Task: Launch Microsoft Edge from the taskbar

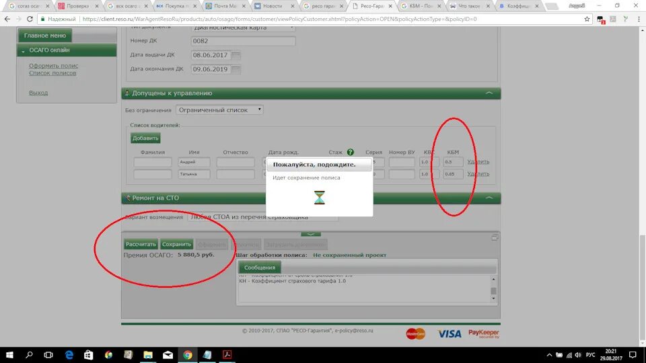Action: point(69,355)
